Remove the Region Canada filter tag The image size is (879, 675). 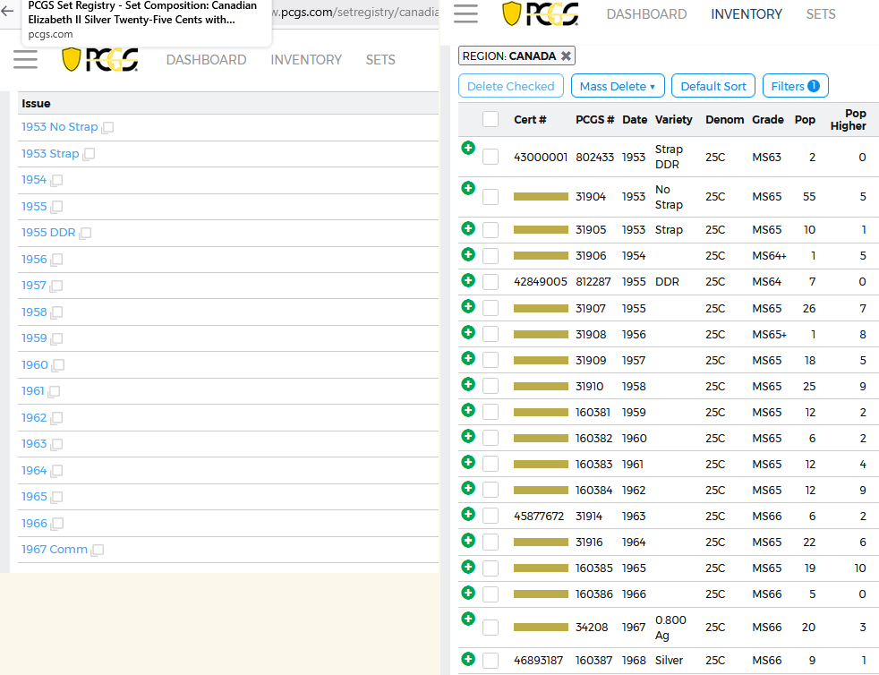tap(566, 56)
